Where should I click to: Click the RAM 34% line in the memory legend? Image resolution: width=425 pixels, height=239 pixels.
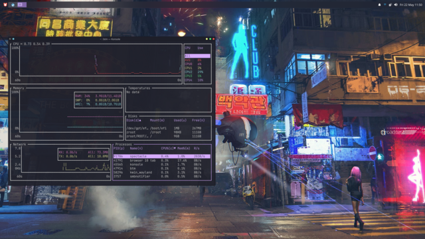click(98, 96)
